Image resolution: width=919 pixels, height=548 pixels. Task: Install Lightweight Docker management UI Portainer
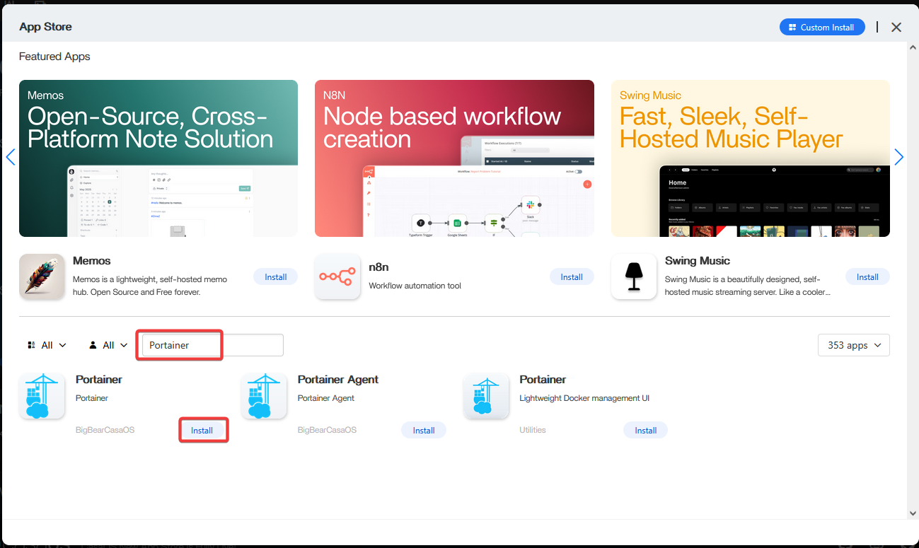click(645, 430)
